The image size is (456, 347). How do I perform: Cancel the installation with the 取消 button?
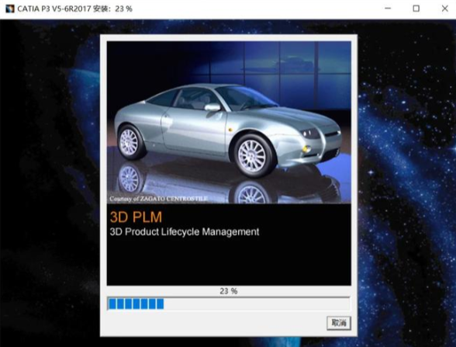[x=339, y=323]
